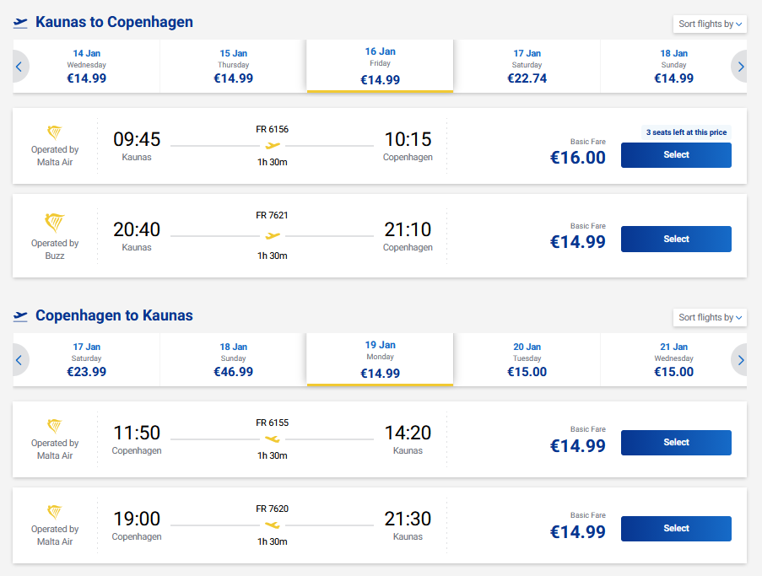Click next dates arrow for Copenhagen to Kaunas

(740, 360)
